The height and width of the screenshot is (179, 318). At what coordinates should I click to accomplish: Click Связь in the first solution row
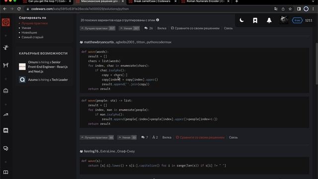tap(228, 28)
